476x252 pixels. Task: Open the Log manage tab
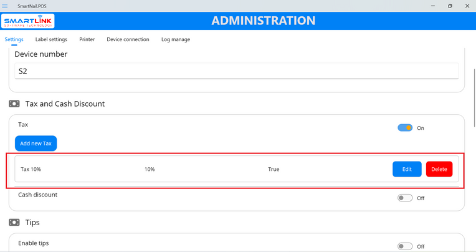tap(176, 39)
